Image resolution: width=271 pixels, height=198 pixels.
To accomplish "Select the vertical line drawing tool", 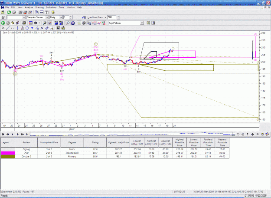I will [17, 28].
